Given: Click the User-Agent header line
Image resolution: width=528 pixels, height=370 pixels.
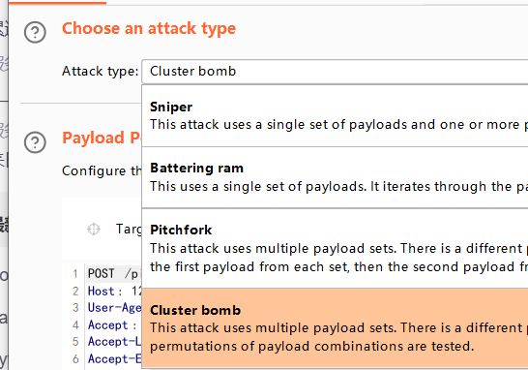Looking at the screenshot, I should tap(114, 308).
